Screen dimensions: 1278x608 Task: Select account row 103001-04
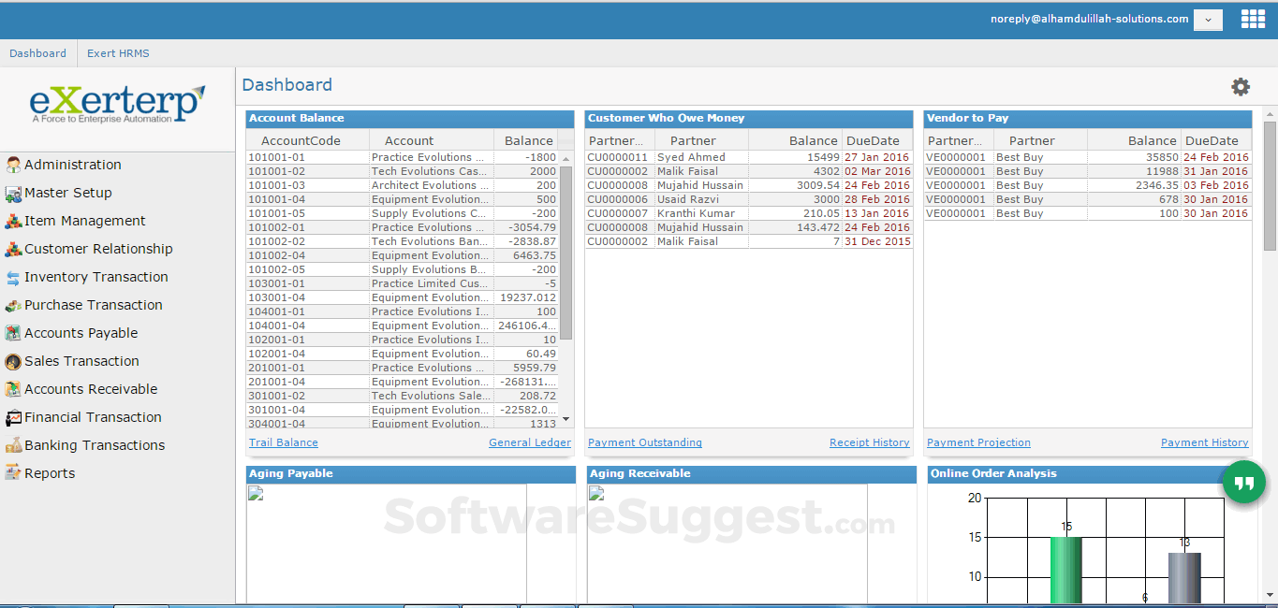pos(403,297)
